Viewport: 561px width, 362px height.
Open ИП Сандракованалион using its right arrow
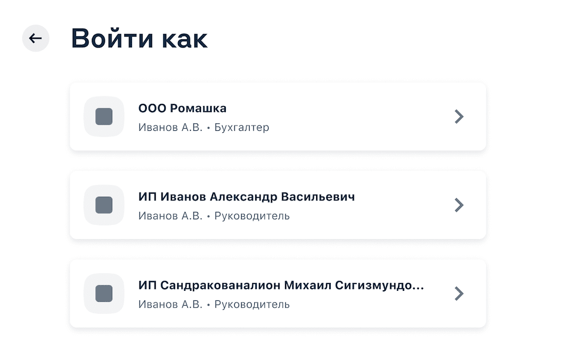pyautogui.click(x=459, y=293)
